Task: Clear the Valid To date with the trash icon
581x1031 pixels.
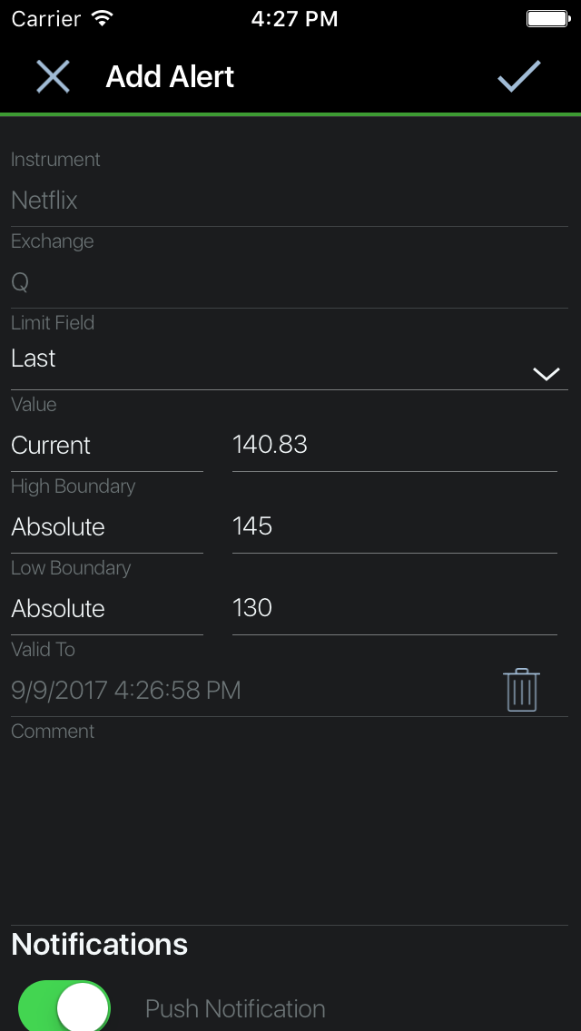Action: (x=521, y=689)
